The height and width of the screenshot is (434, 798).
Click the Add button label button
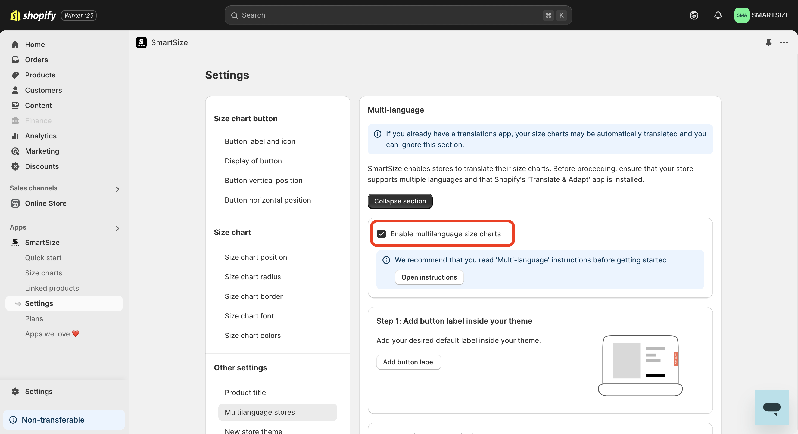(x=408, y=362)
